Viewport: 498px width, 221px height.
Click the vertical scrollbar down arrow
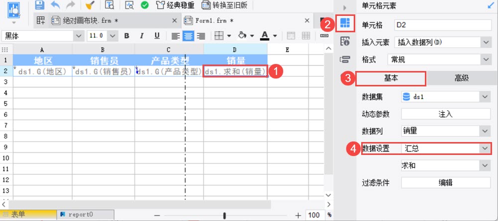(x=329, y=195)
